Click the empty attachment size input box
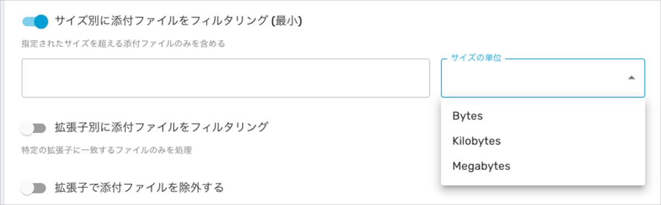 coord(226,78)
